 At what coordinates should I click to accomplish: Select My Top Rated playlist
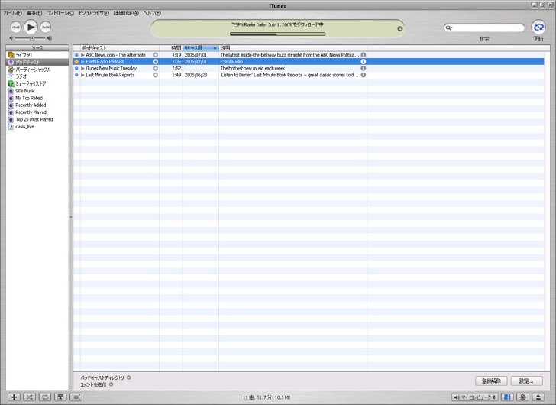point(37,98)
